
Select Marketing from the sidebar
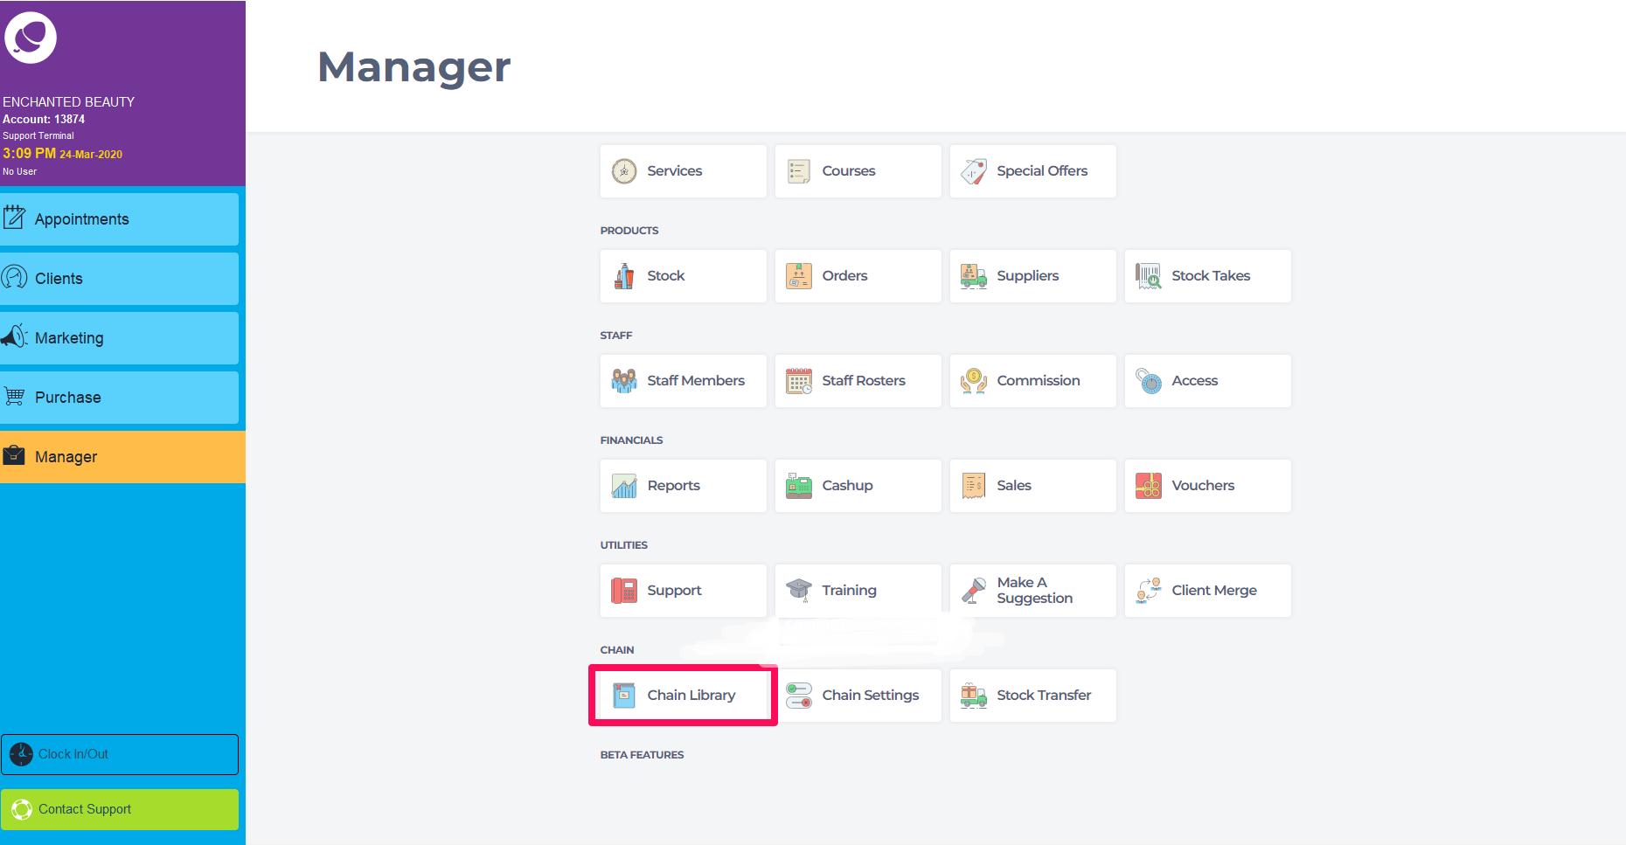coord(119,338)
